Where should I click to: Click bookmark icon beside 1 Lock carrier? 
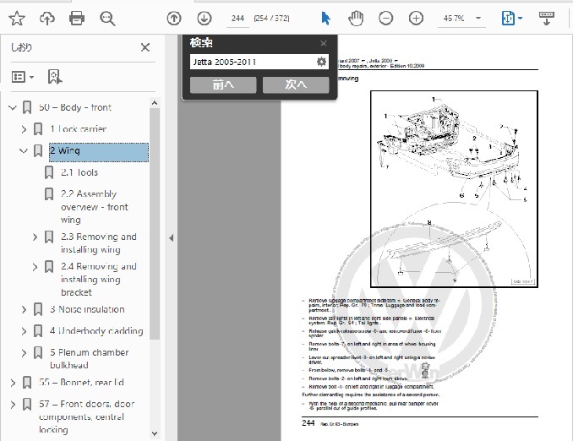tap(38, 129)
